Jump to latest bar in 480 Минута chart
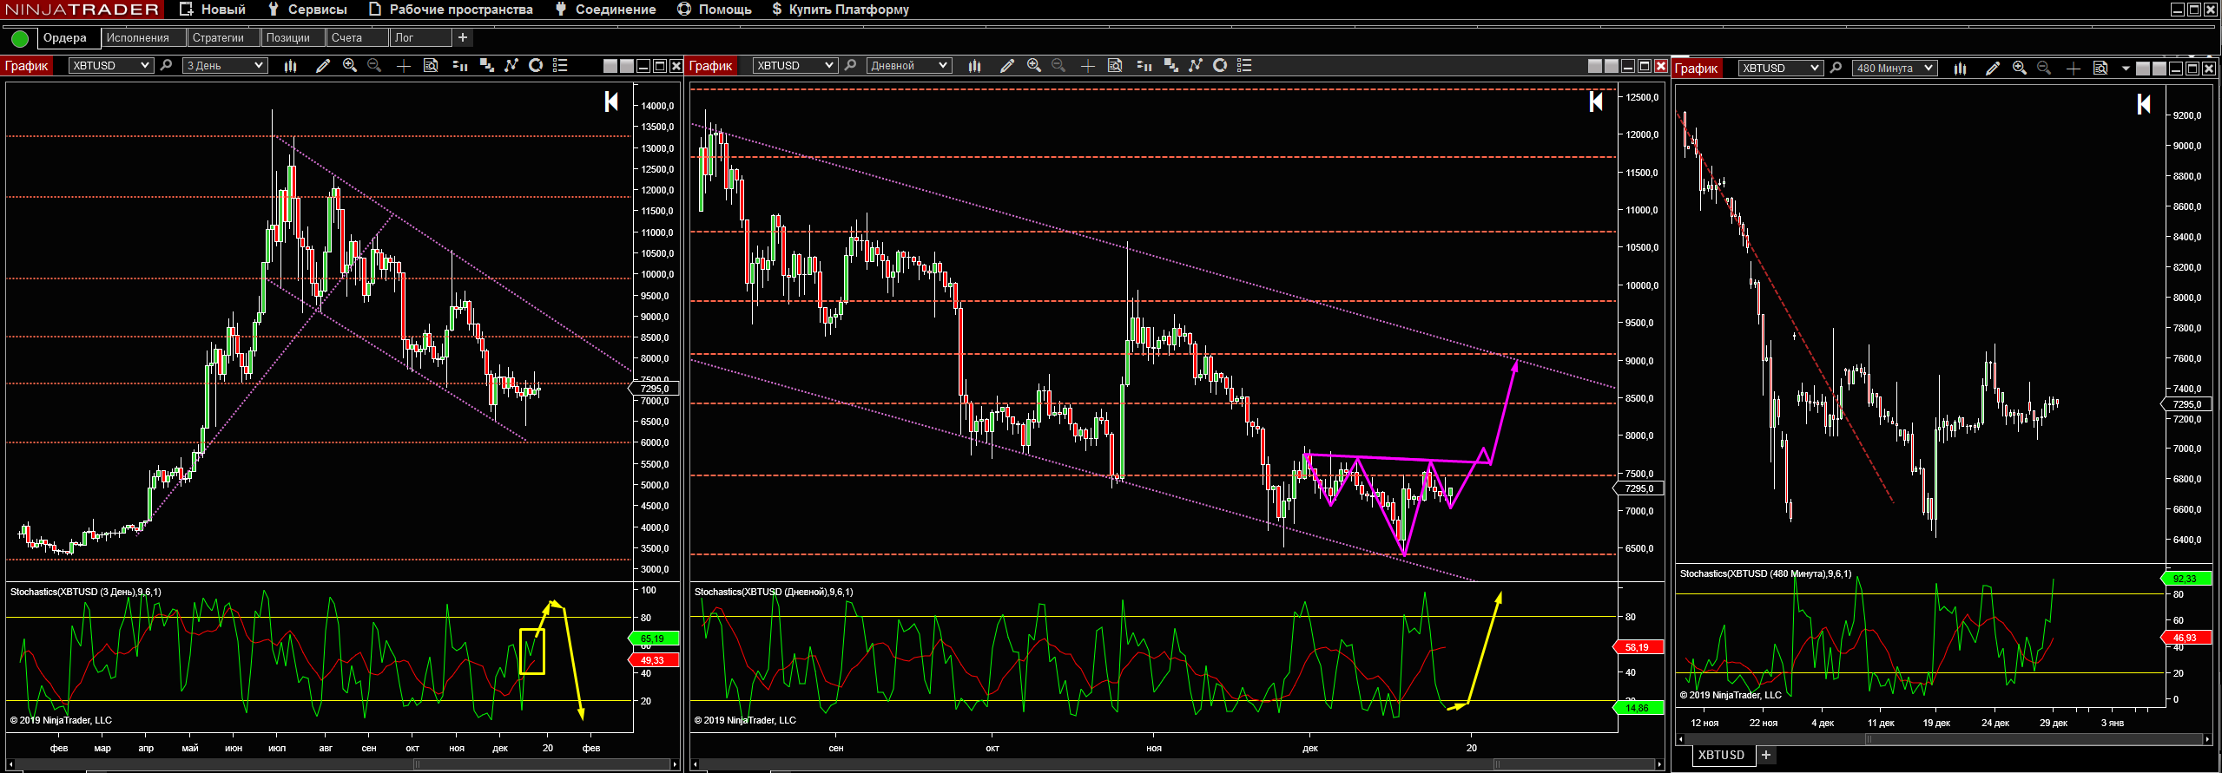2222x773 pixels. tap(2144, 105)
